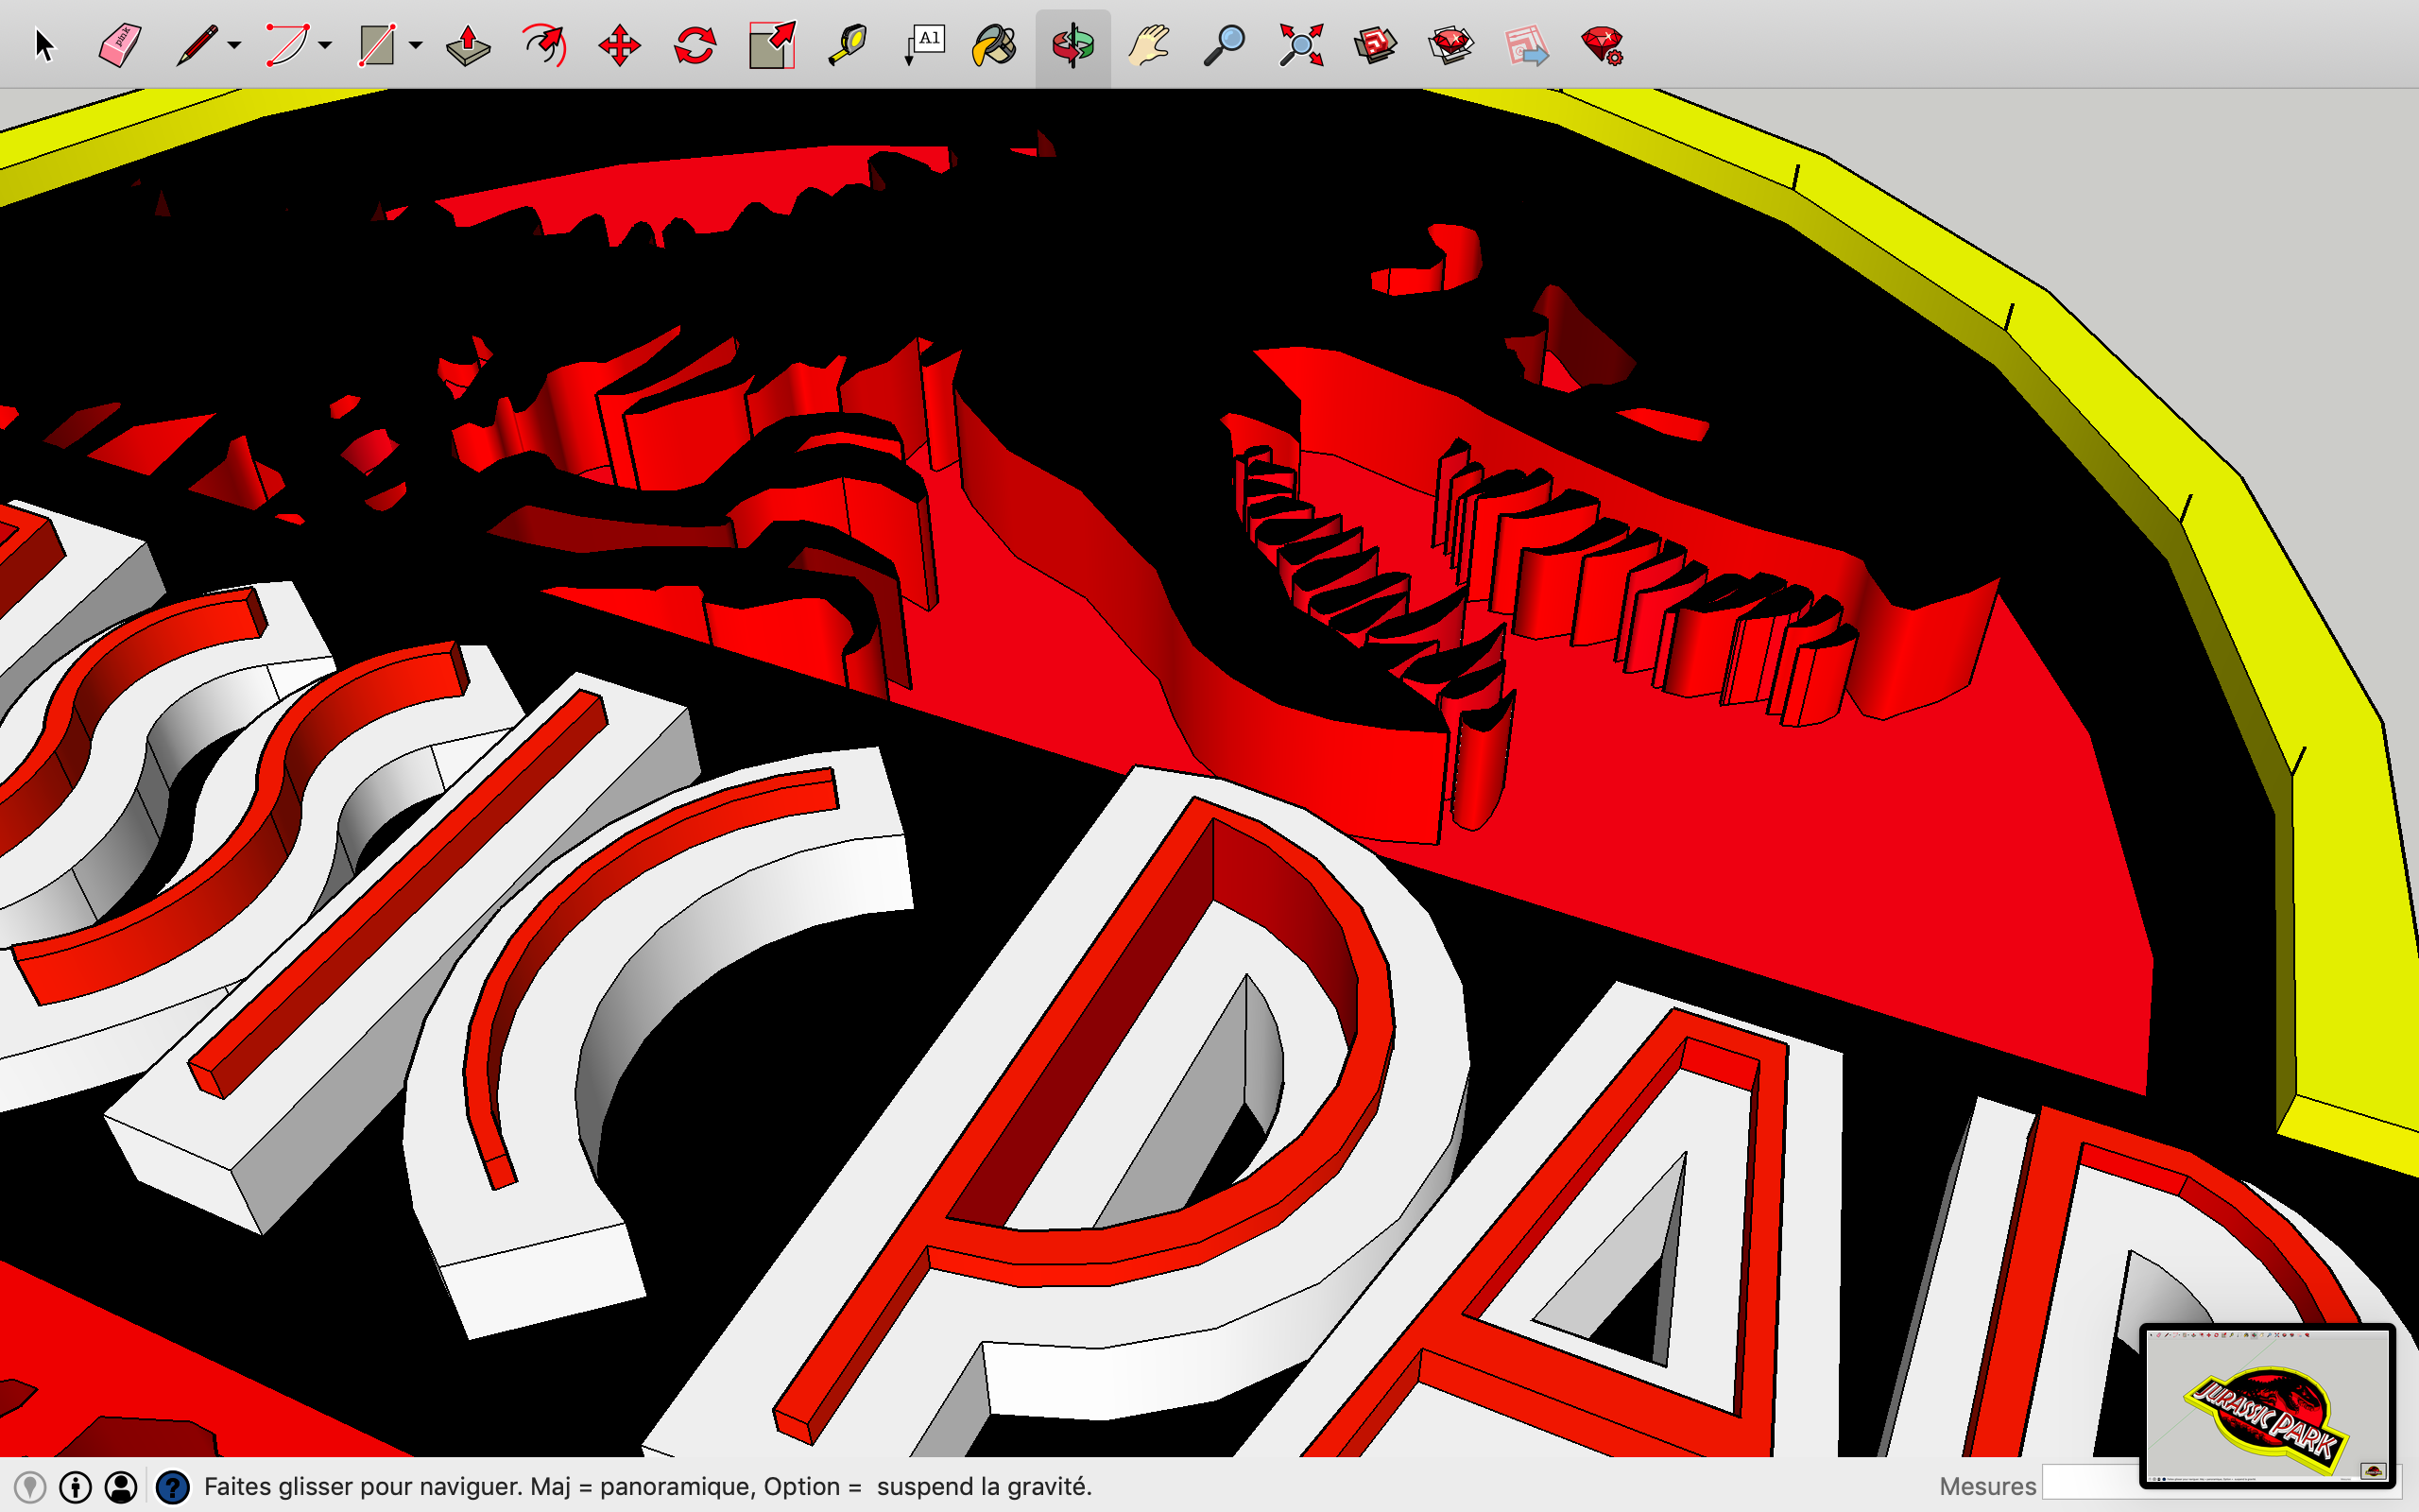Screen dimensions: 2419x1512
Task: Select the arrow Select tool
Action: coord(44,45)
